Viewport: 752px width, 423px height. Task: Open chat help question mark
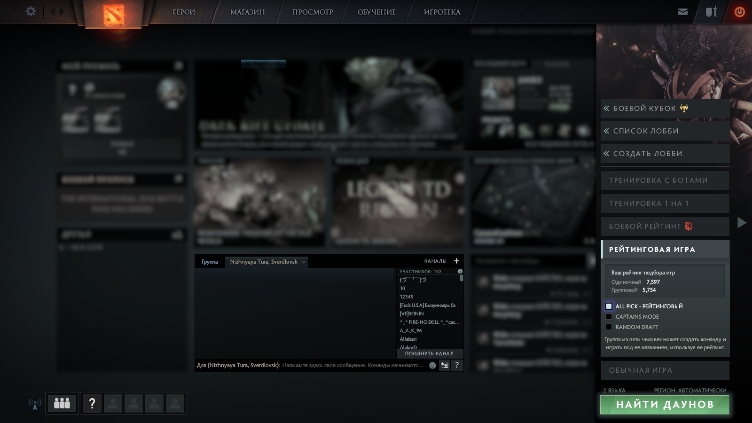tap(457, 365)
